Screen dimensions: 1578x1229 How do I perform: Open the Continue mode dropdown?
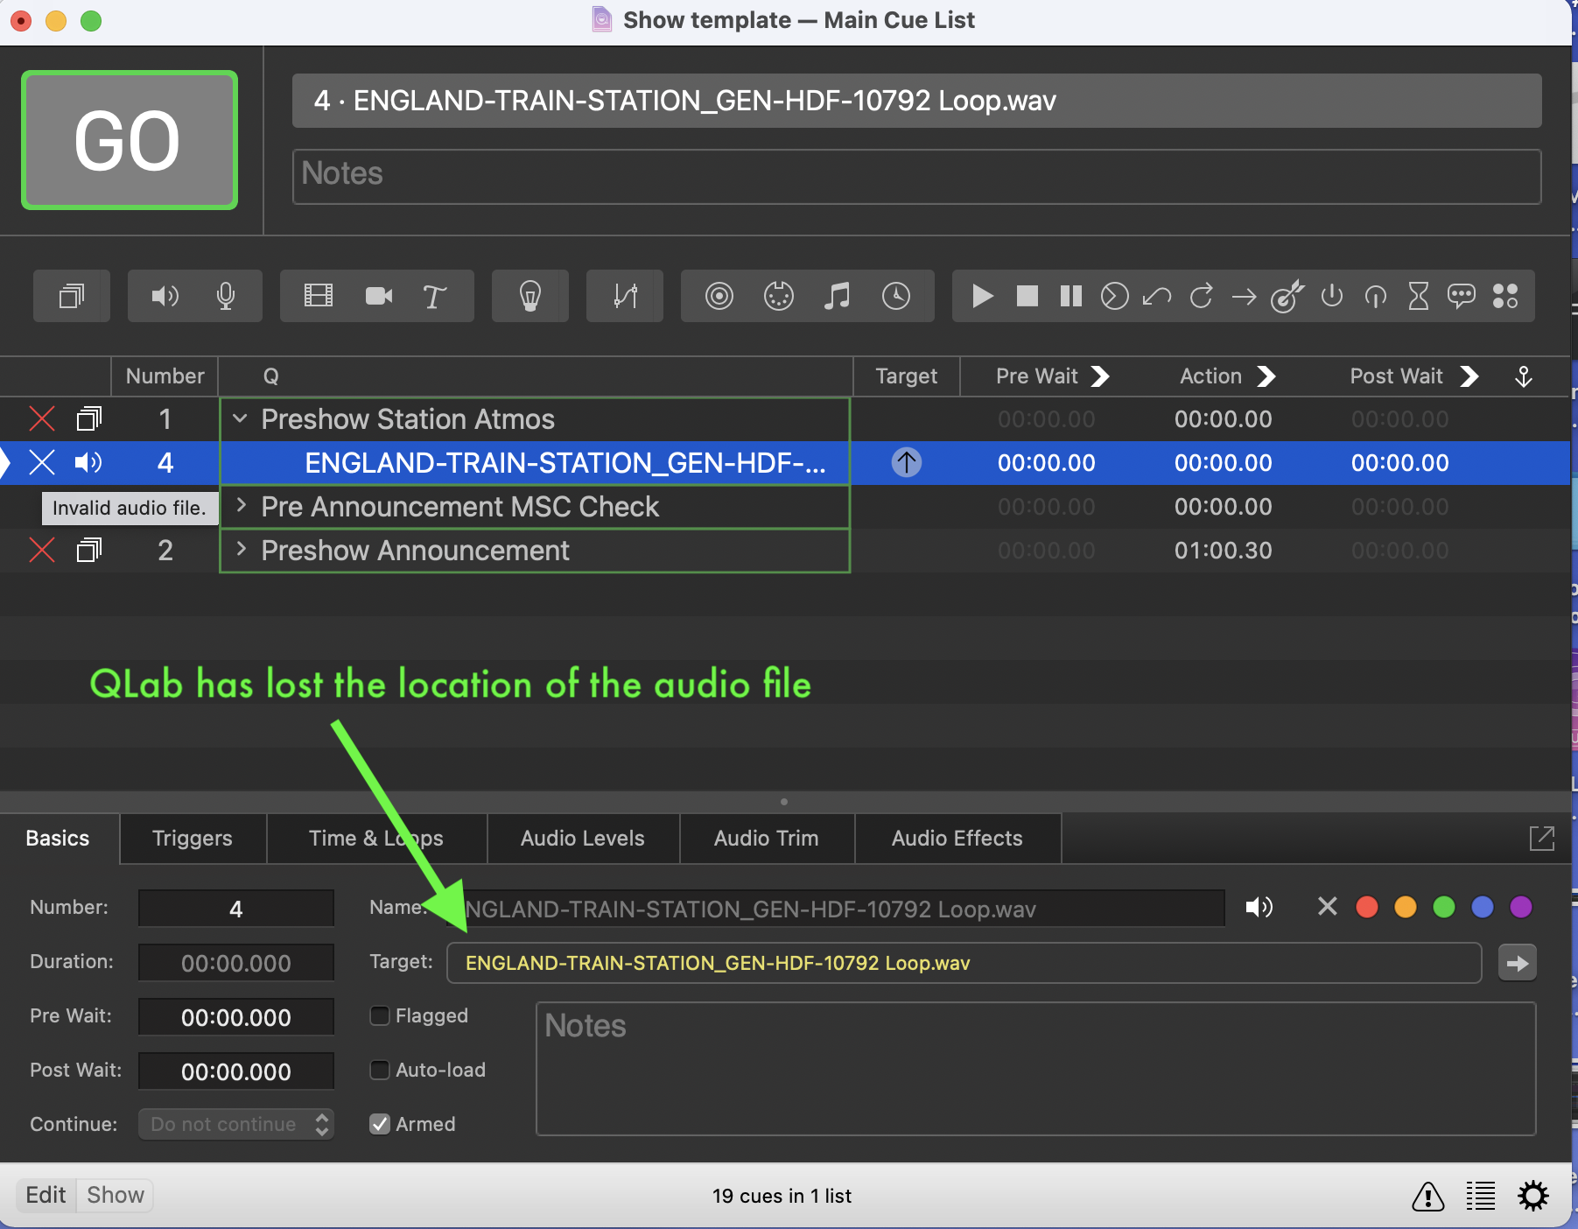click(x=236, y=1124)
